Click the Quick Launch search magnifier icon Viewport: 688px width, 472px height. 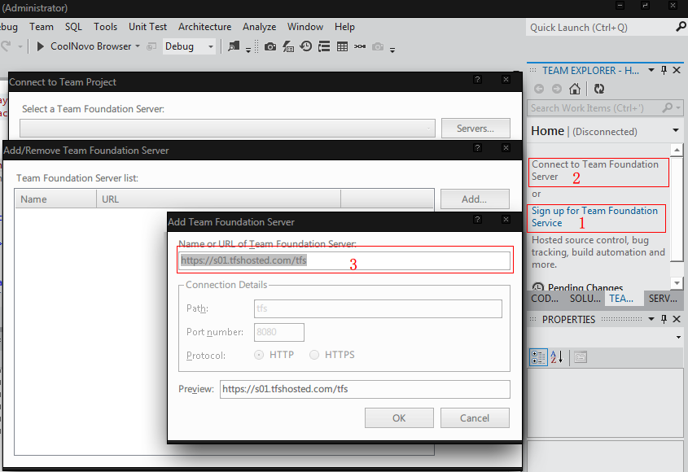681,27
